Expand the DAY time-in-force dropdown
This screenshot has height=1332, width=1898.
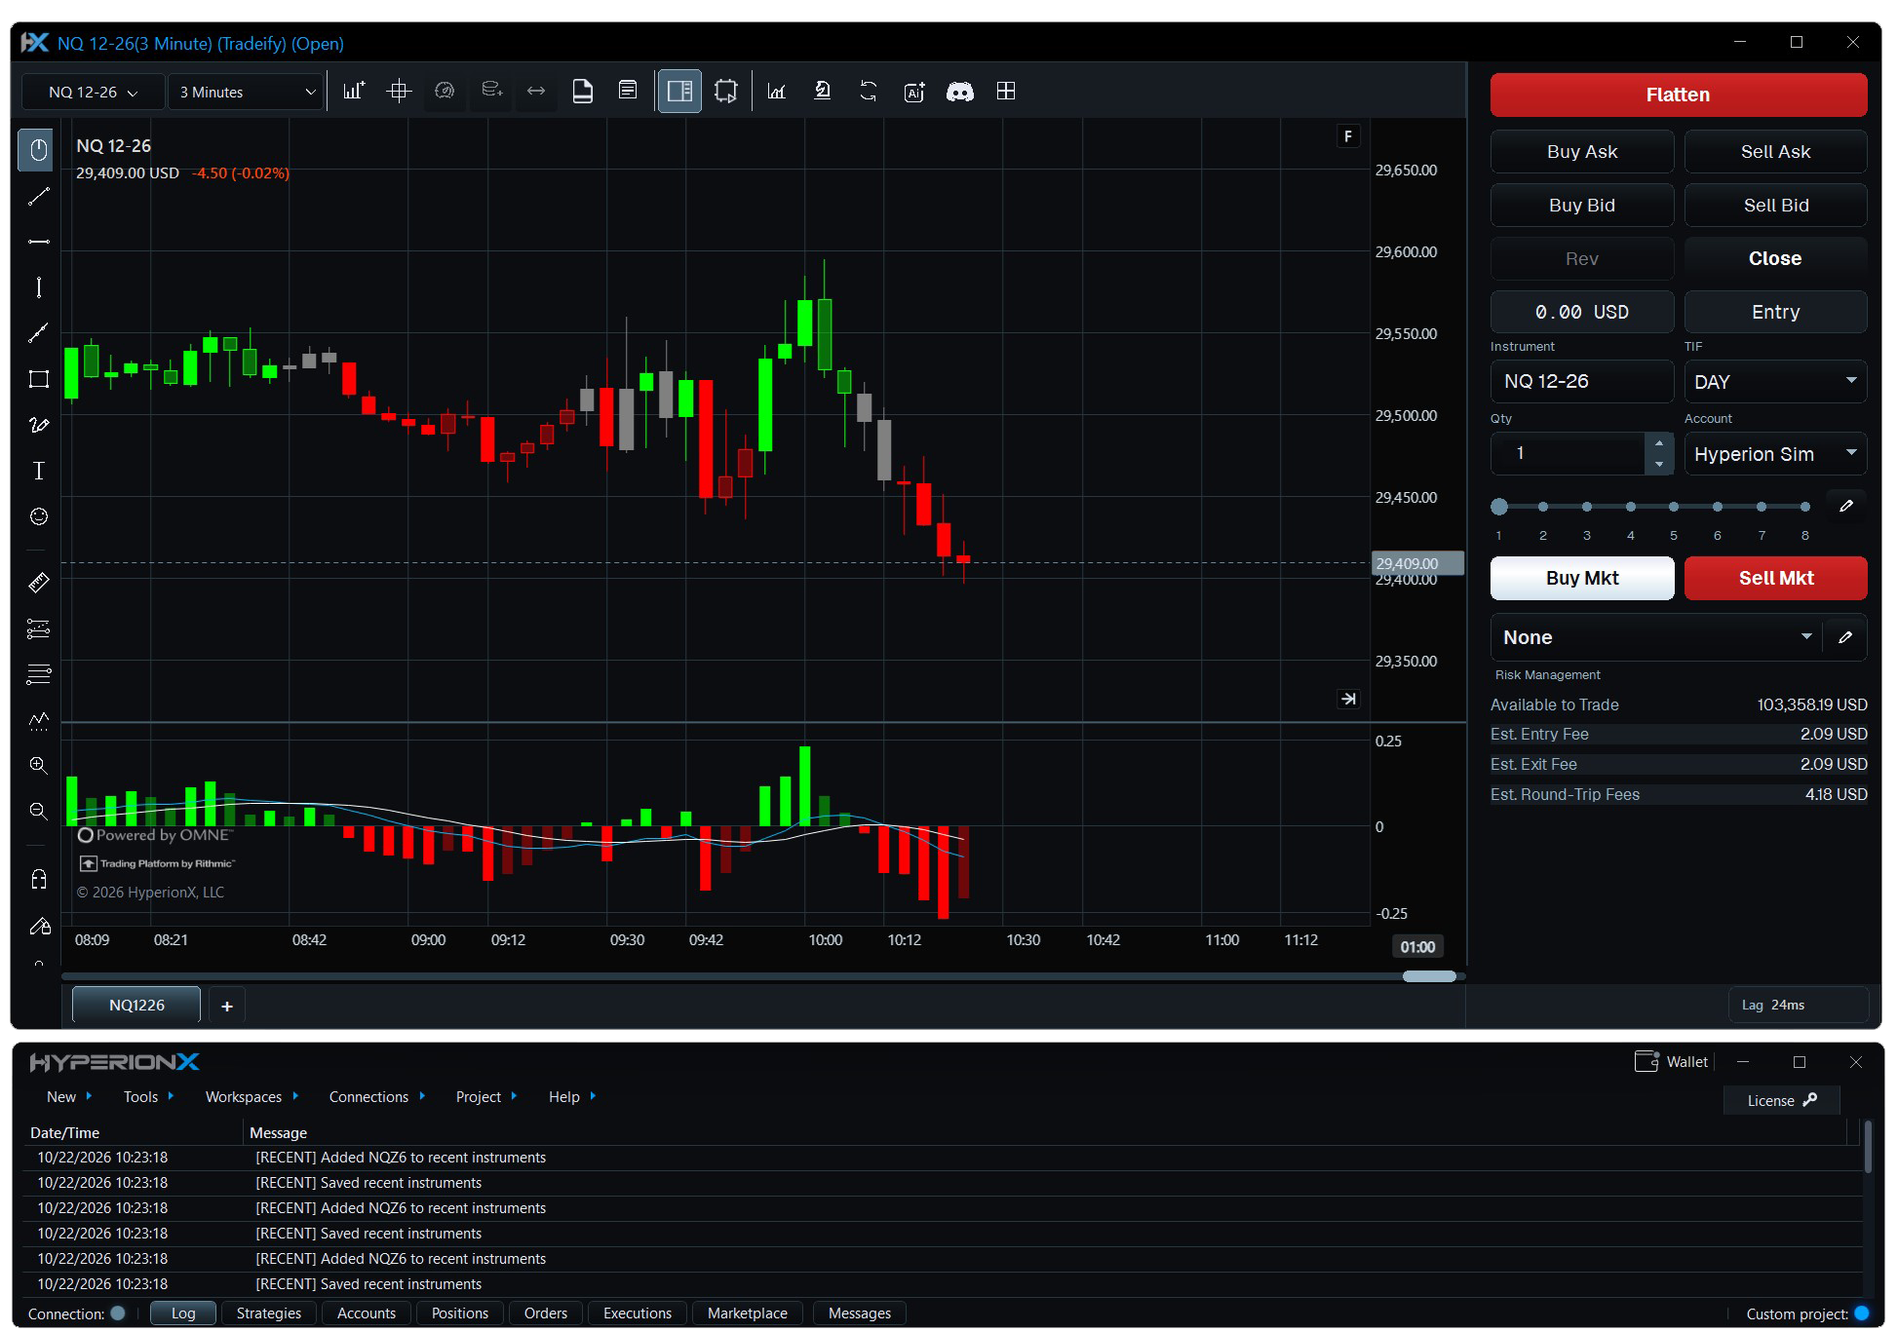tap(1775, 381)
